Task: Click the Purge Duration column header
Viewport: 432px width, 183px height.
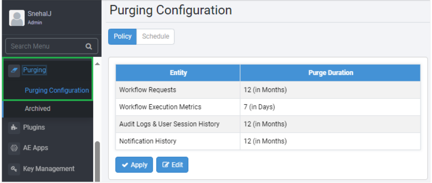Action: coord(330,73)
